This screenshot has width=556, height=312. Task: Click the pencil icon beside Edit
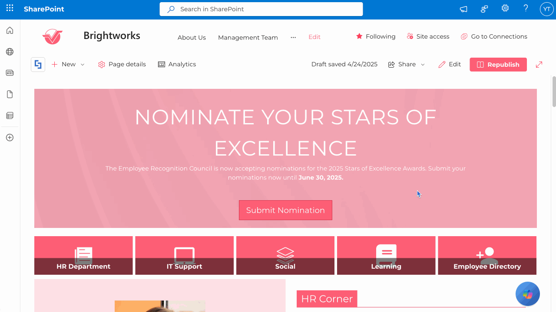pyautogui.click(x=442, y=65)
